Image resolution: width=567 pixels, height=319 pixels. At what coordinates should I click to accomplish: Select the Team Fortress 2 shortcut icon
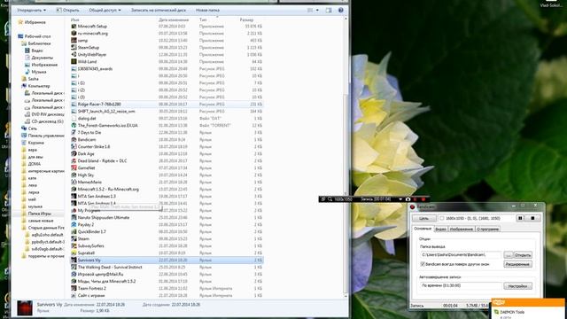[74, 288]
